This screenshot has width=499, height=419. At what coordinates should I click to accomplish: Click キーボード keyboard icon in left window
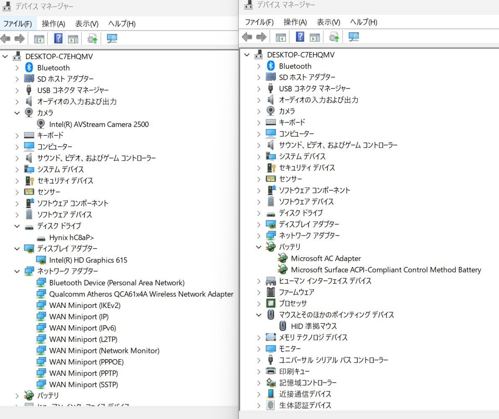29,135
